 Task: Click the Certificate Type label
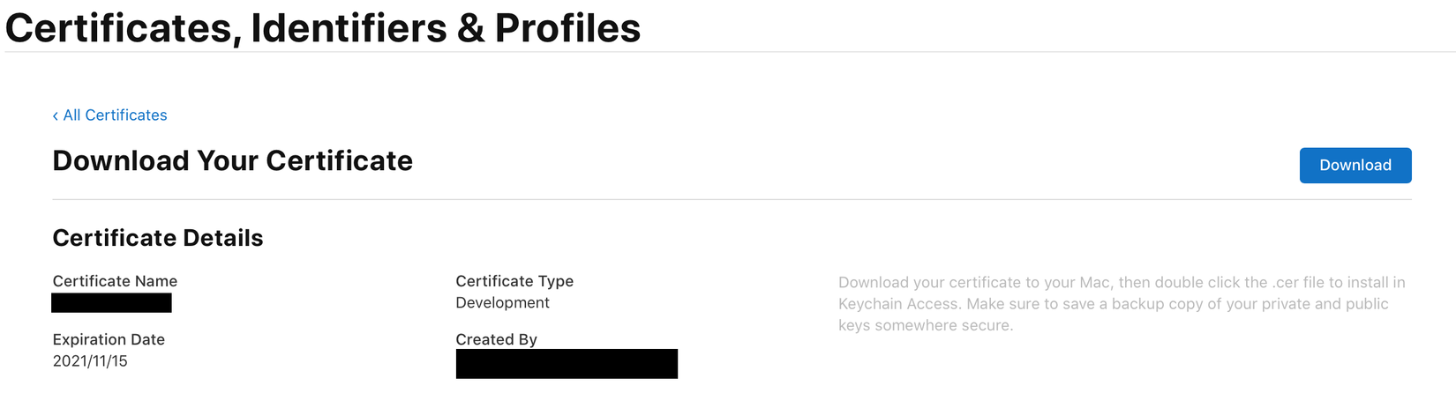(x=514, y=281)
